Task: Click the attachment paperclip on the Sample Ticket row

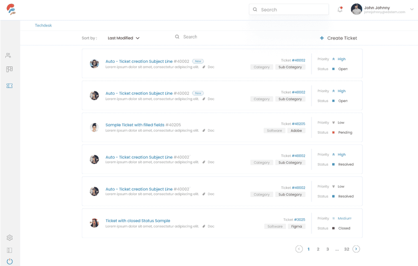Action: point(203,130)
